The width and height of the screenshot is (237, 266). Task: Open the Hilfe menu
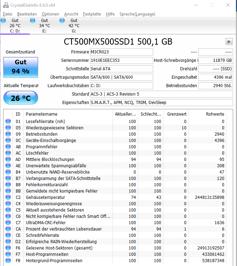click(110, 14)
